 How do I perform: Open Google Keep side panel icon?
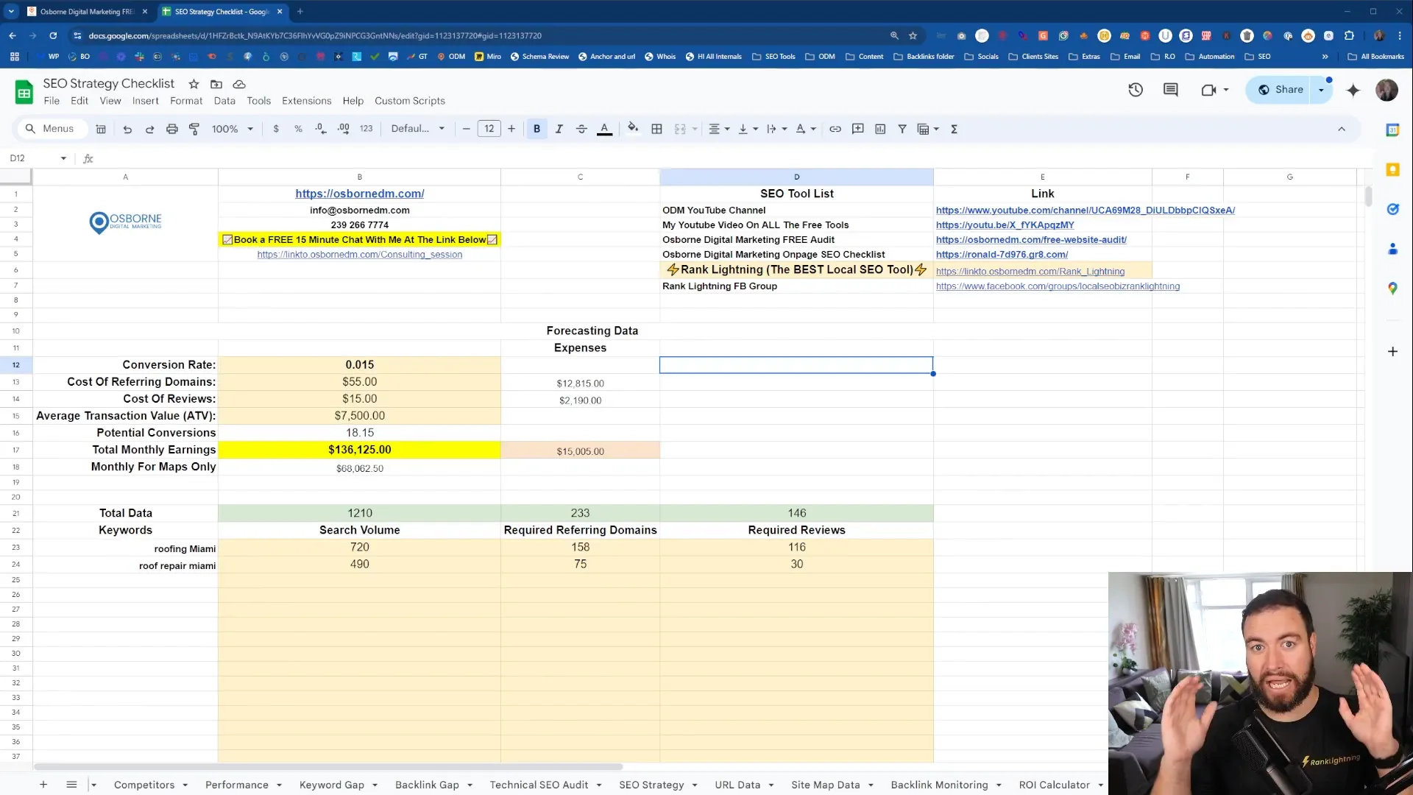[x=1392, y=169]
